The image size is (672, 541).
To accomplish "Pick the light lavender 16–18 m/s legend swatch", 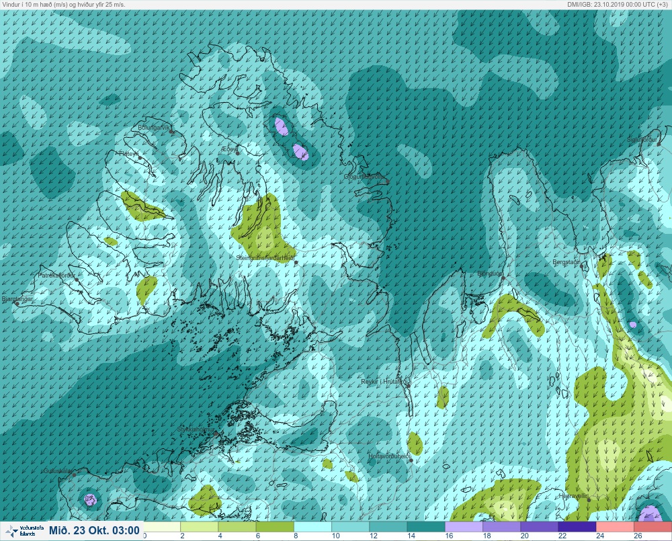I will [x=464, y=526].
